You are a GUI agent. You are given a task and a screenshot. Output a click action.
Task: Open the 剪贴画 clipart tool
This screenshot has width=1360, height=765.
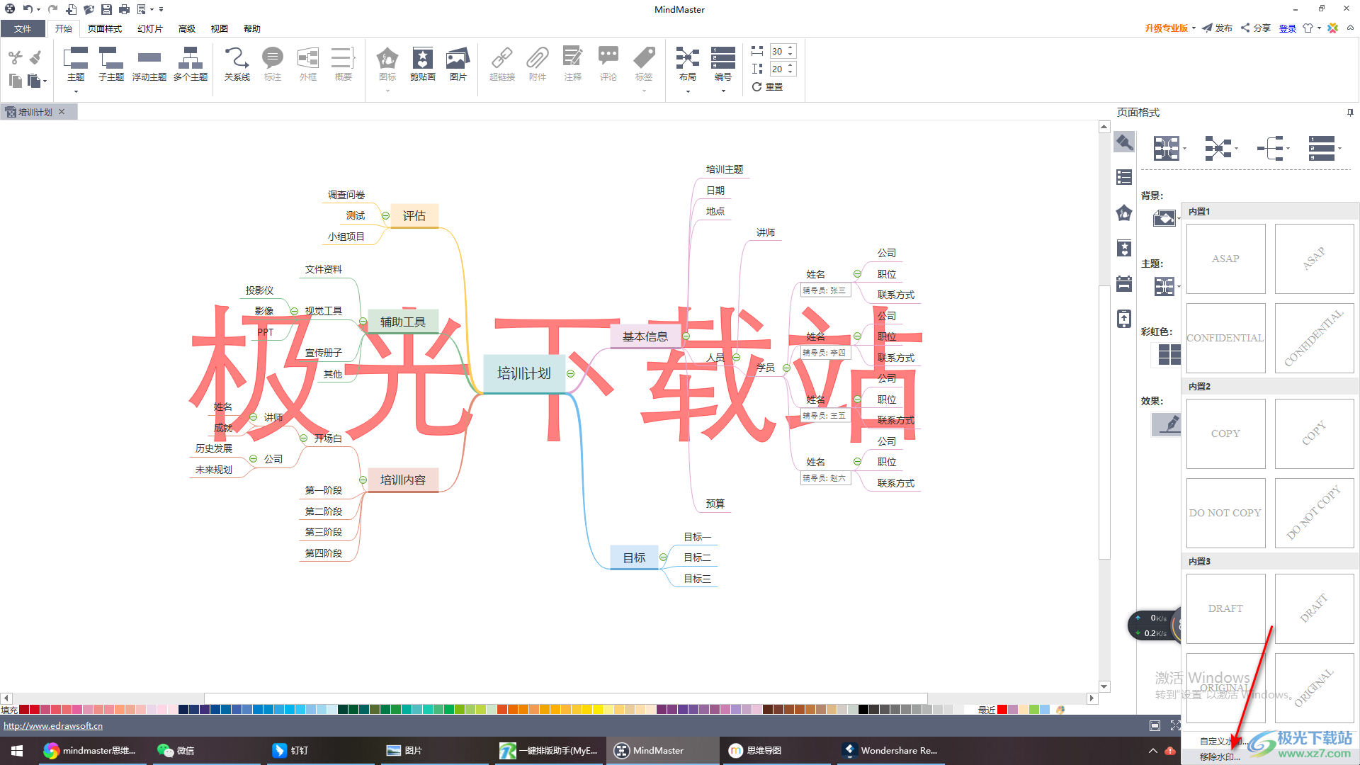click(423, 64)
